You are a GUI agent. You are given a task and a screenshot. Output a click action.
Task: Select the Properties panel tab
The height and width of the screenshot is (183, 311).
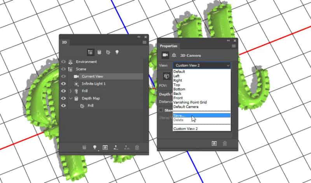point(169,46)
